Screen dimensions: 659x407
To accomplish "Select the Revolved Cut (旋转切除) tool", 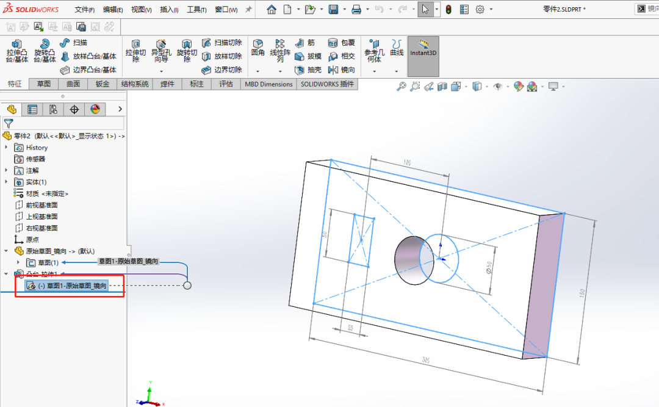I will (x=187, y=51).
